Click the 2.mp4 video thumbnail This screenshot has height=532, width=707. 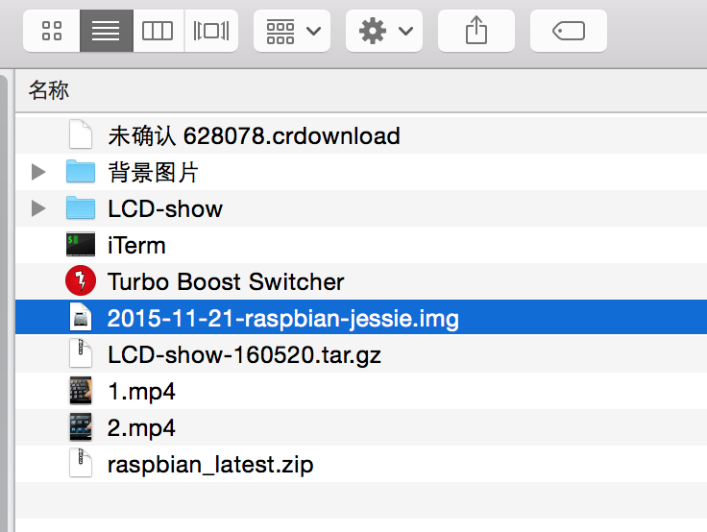[81, 427]
